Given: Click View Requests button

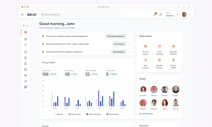Looking at the screenshot, I should 119,52.
